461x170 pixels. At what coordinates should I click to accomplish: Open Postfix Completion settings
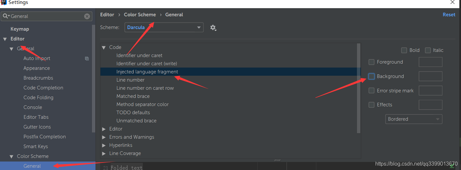[45, 137]
